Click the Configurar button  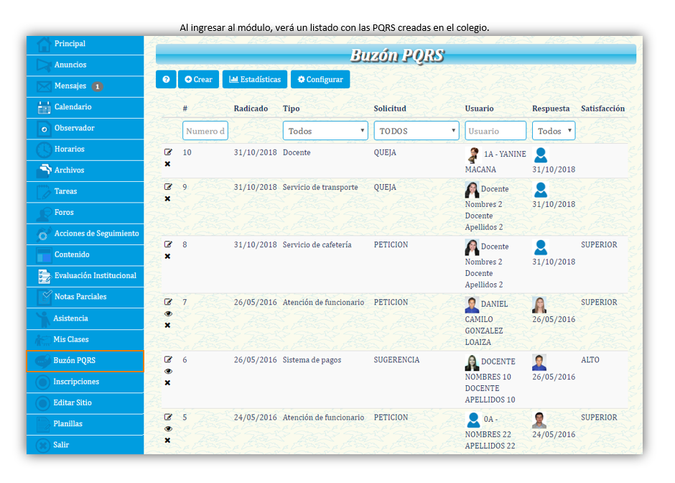pos(320,79)
